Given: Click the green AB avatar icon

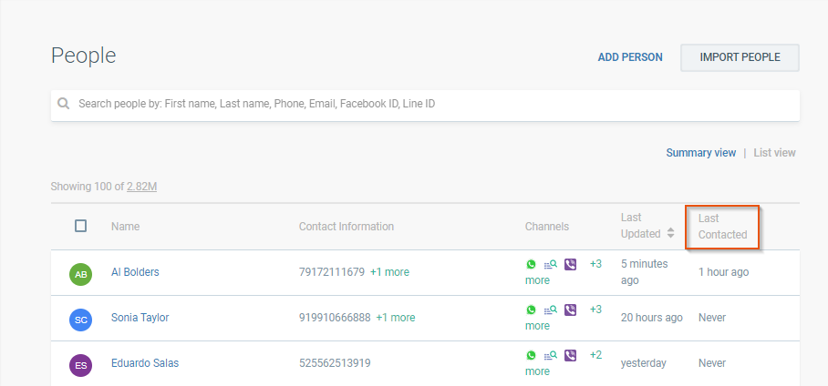Looking at the screenshot, I should [81, 274].
